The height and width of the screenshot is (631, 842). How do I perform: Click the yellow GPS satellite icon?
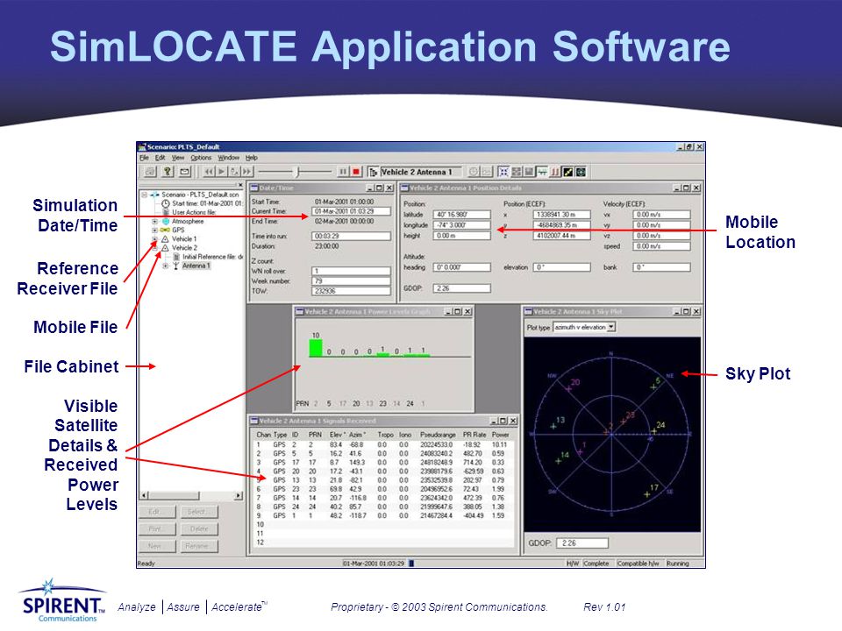(x=165, y=230)
